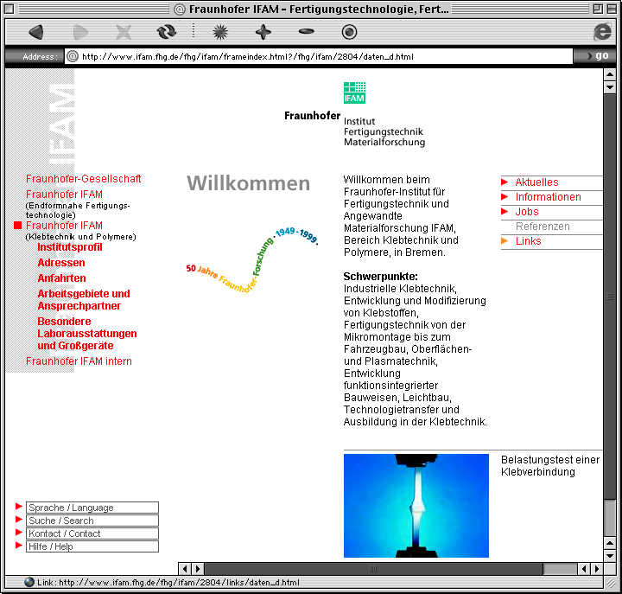Image resolution: width=622 pixels, height=594 pixels.
Task: Click the 50 Jahre Fraunhofer-Forschung banner
Action: click(x=252, y=259)
